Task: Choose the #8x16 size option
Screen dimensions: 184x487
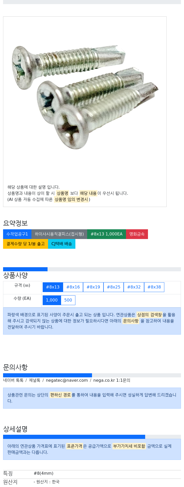Action: click(73, 287)
